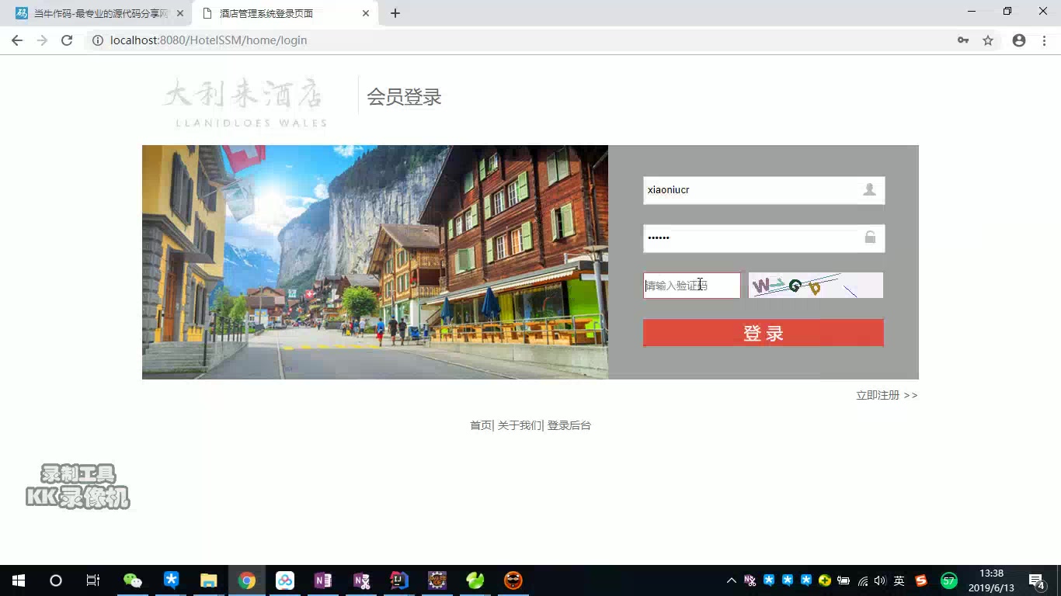The height and width of the screenshot is (596, 1061).
Task: Open Chrome's three-dot options menu
Action: [1044, 40]
